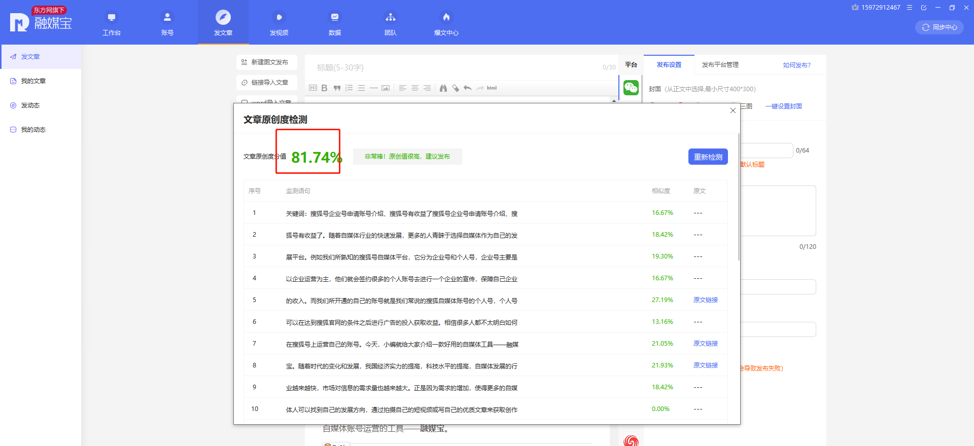
Task: Align text right in editor
Action: click(427, 88)
